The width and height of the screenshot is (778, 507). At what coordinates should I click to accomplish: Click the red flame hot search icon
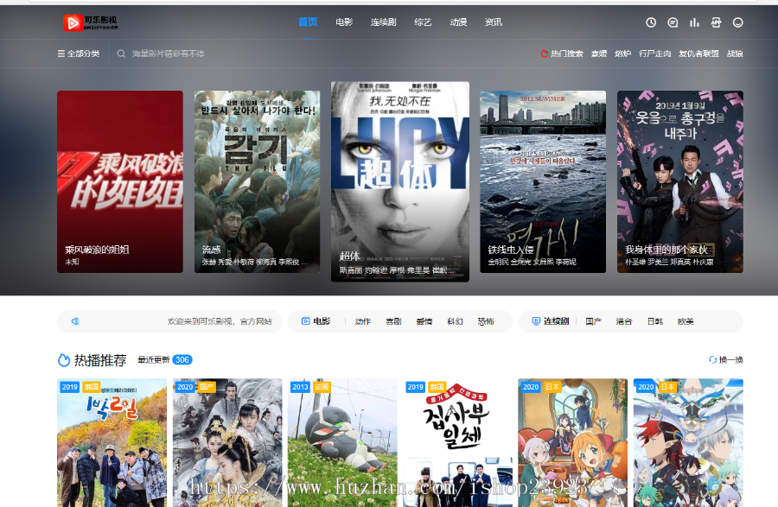(545, 54)
